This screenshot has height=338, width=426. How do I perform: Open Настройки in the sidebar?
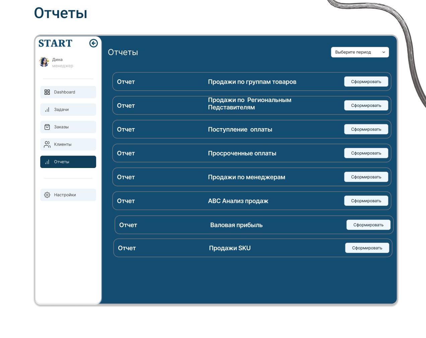click(x=68, y=195)
